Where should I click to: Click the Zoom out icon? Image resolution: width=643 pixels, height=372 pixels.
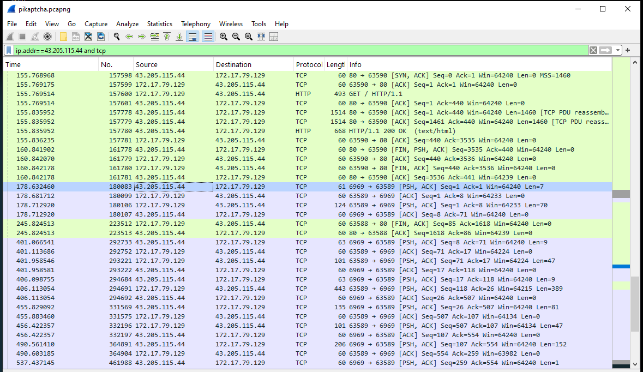tap(236, 37)
